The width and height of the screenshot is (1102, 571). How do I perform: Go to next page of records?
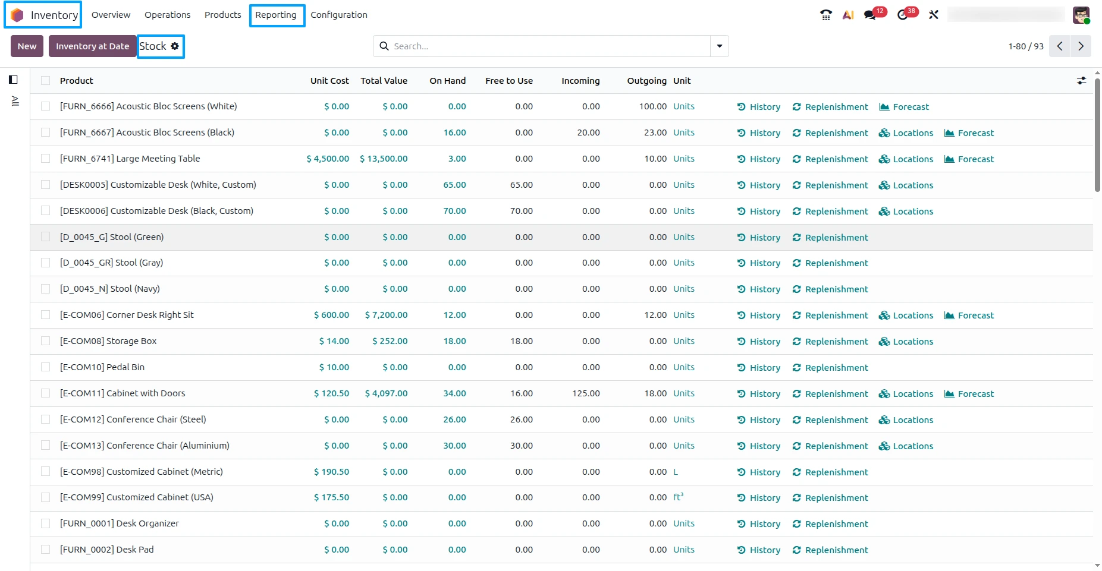click(x=1081, y=46)
